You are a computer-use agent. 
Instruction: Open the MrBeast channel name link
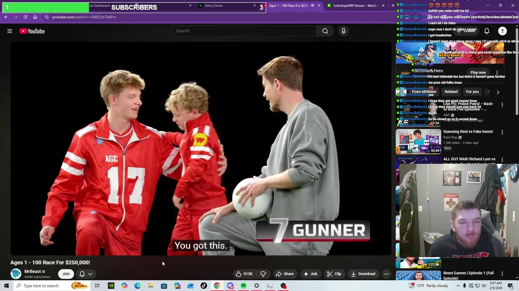click(32, 272)
